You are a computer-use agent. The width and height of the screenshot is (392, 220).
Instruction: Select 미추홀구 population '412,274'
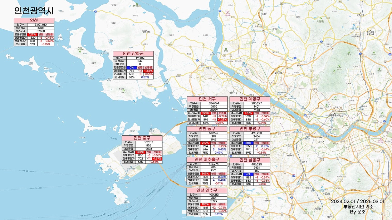pos(214,164)
